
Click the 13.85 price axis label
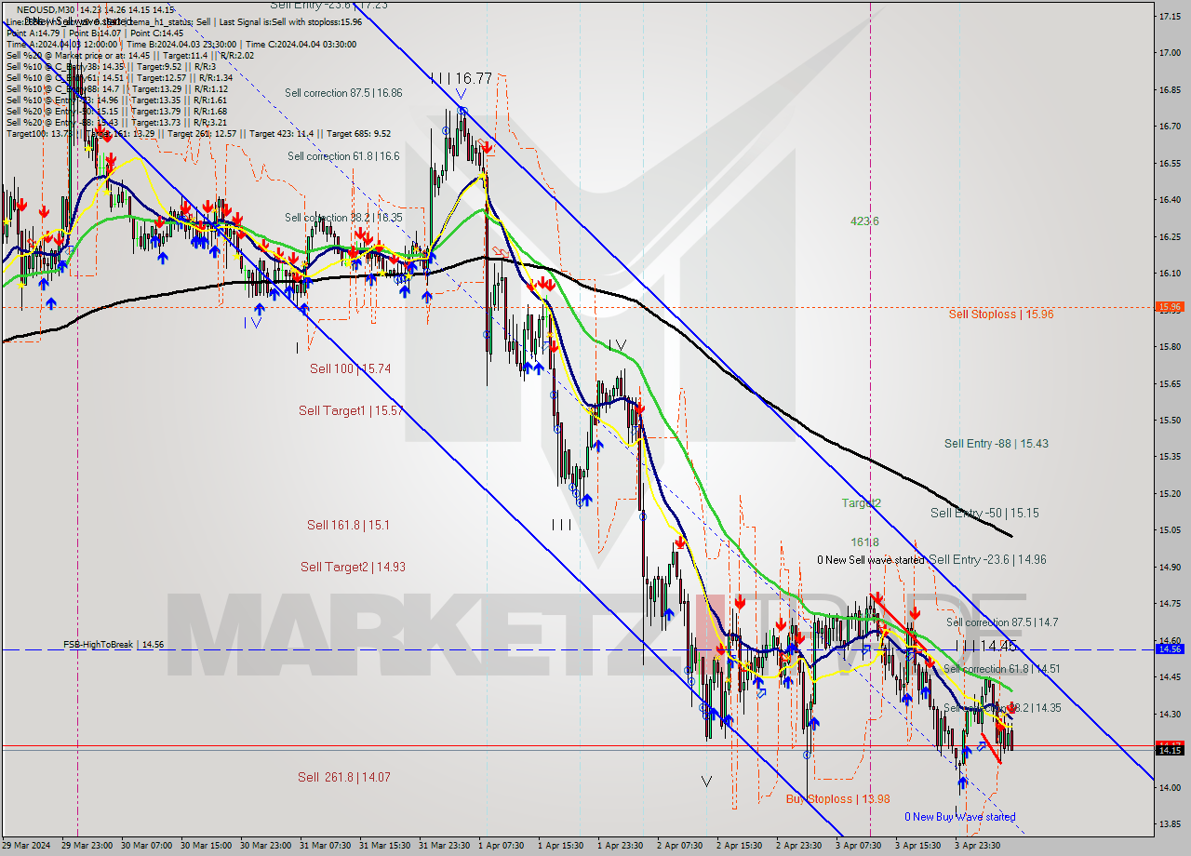click(1171, 823)
